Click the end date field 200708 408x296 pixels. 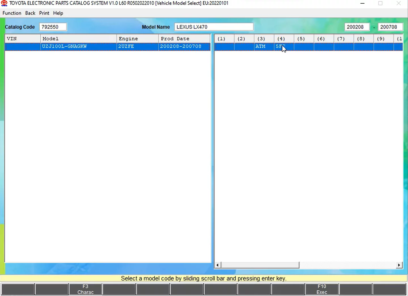click(390, 27)
